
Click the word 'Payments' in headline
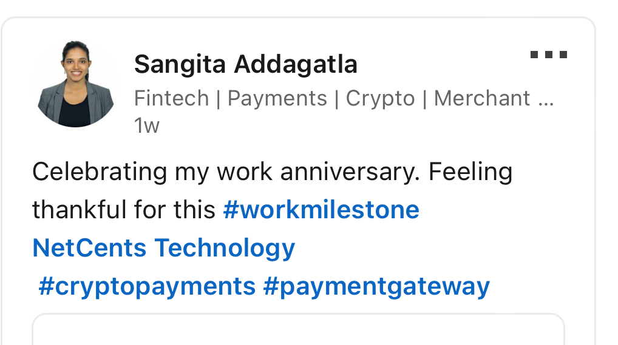point(277,98)
